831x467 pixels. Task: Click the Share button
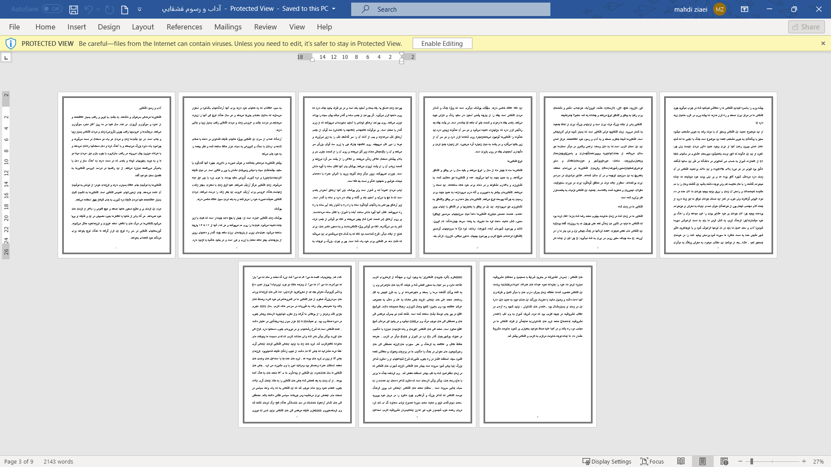806,27
